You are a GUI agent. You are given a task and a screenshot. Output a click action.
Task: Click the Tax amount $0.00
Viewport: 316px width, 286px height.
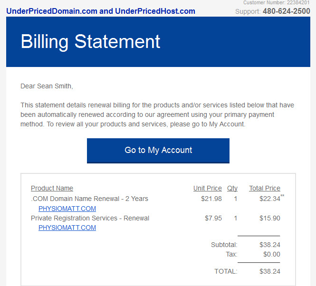coord(272,254)
